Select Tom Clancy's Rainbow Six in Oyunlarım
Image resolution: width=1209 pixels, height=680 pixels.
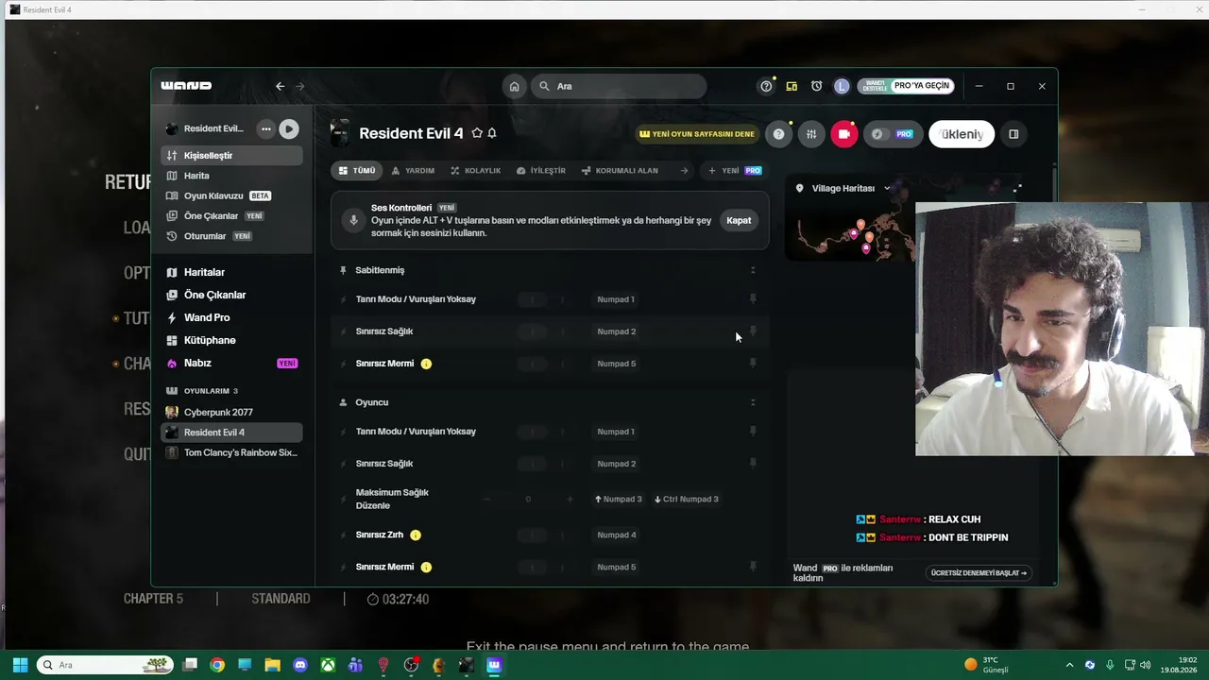(x=232, y=452)
